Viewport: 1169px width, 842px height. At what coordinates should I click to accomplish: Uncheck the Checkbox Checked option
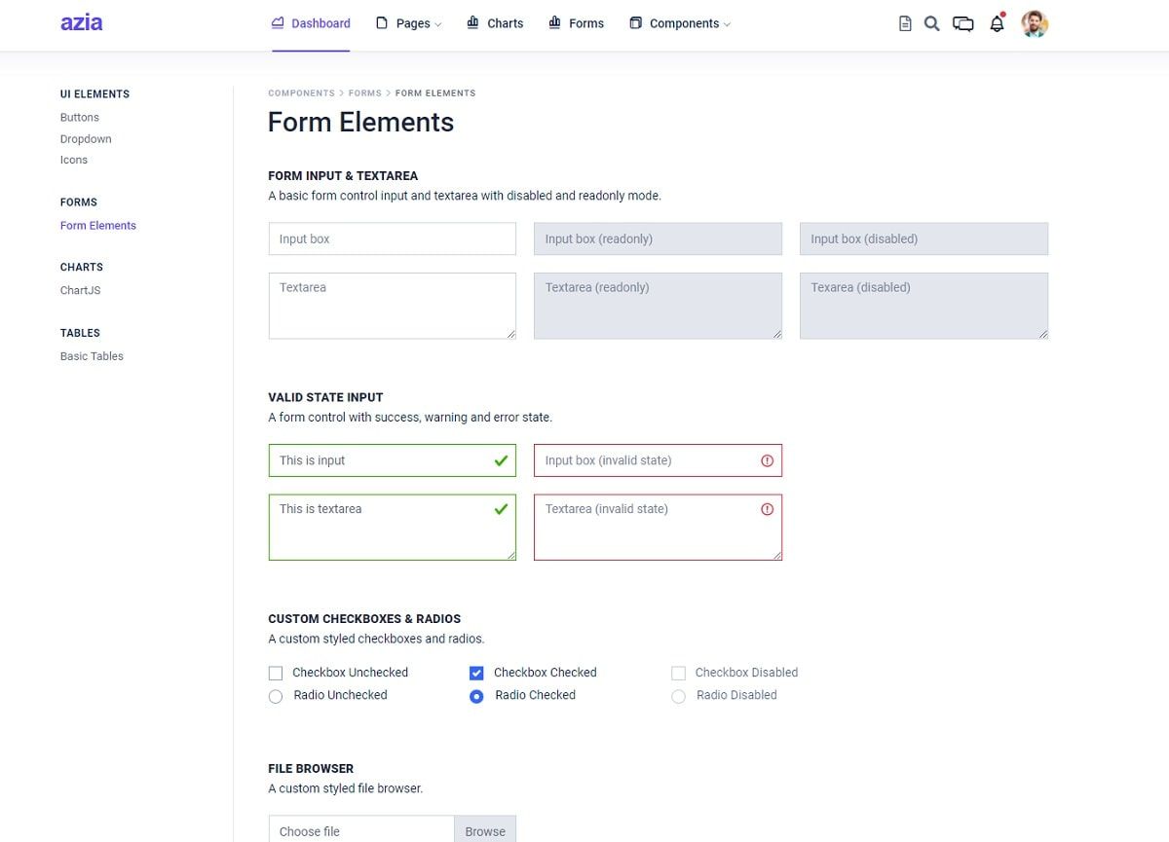point(476,672)
